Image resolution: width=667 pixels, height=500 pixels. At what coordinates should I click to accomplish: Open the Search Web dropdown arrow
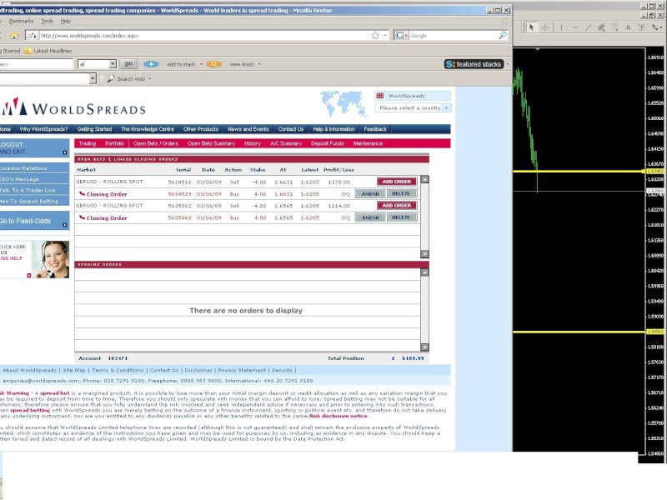click(150, 78)
